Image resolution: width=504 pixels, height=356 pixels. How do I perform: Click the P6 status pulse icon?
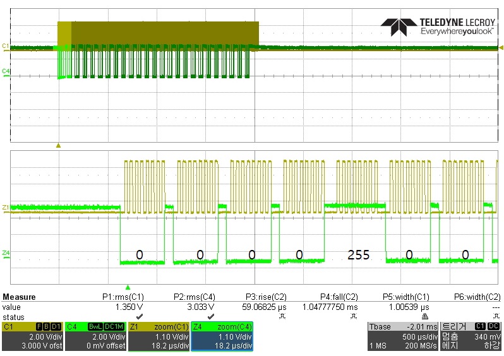[496, 317]
